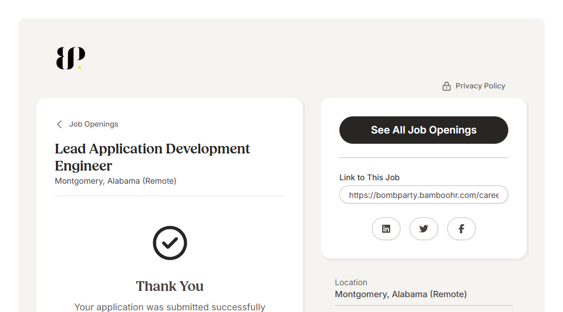
Task: Click the lock icon beside Privacy Policy
Action: (447, 86)
